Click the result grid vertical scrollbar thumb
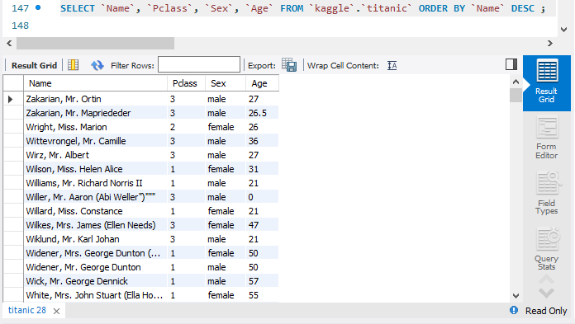 coord(516,95)
